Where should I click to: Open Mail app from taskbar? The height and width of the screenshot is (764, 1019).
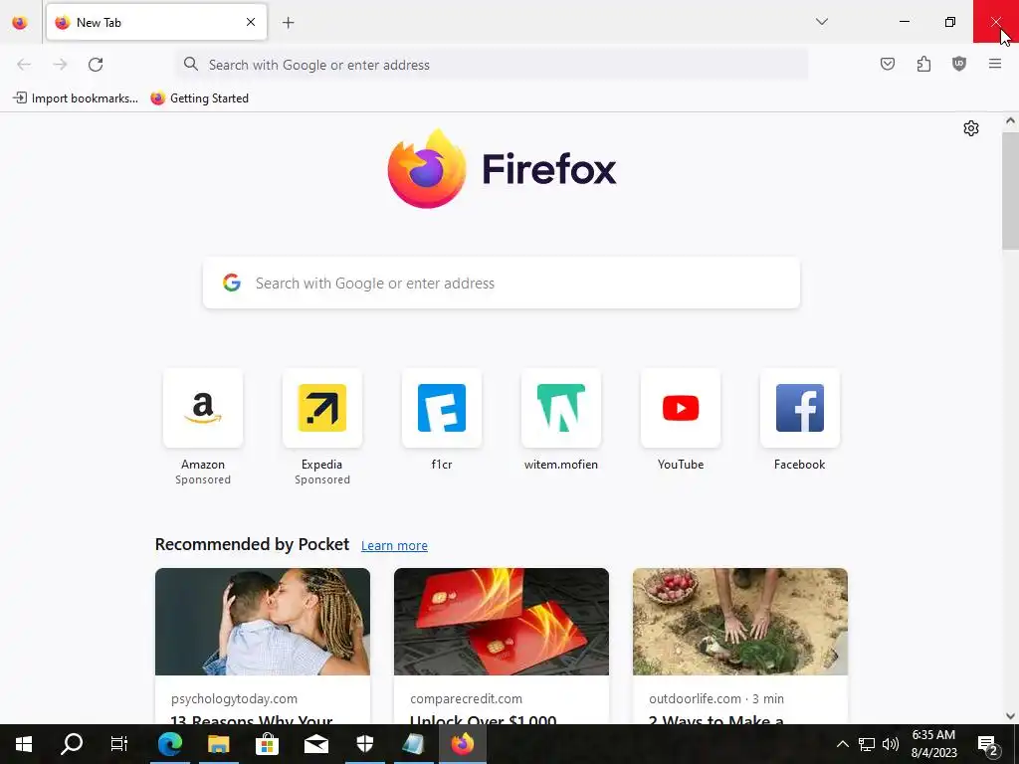click(x=315, y=744)
